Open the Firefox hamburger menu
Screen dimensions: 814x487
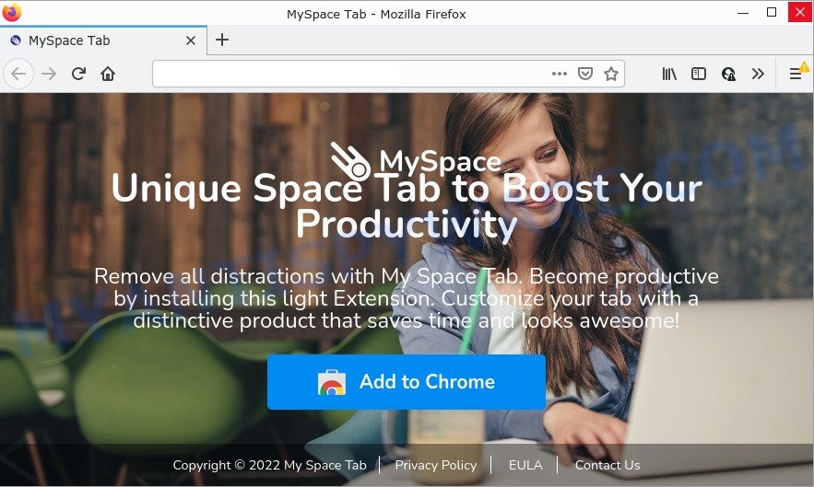tap(796, 75)
